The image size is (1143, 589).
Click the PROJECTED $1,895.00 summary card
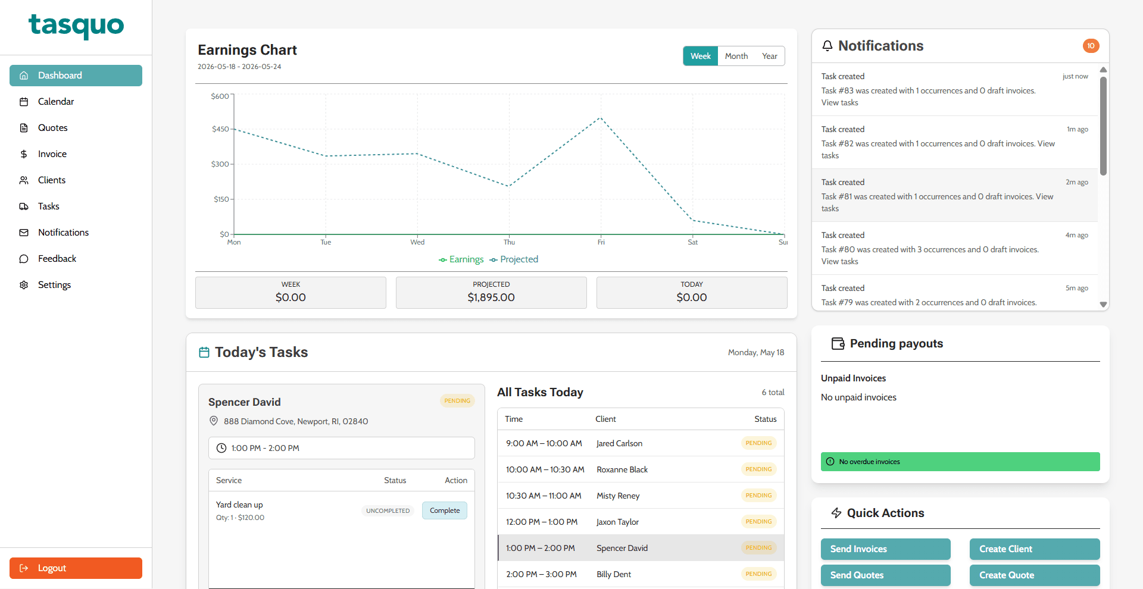[x=491, y=293]
